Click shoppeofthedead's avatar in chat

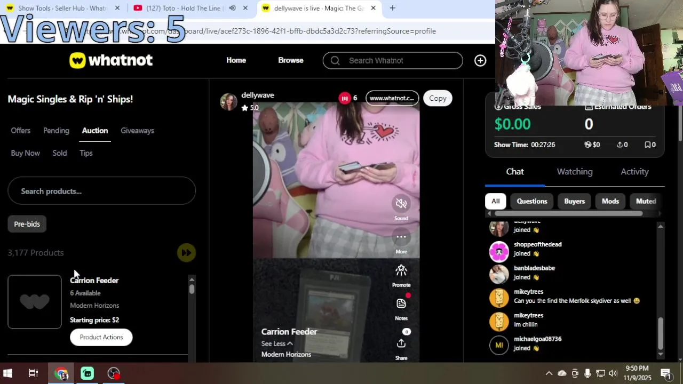499,251
